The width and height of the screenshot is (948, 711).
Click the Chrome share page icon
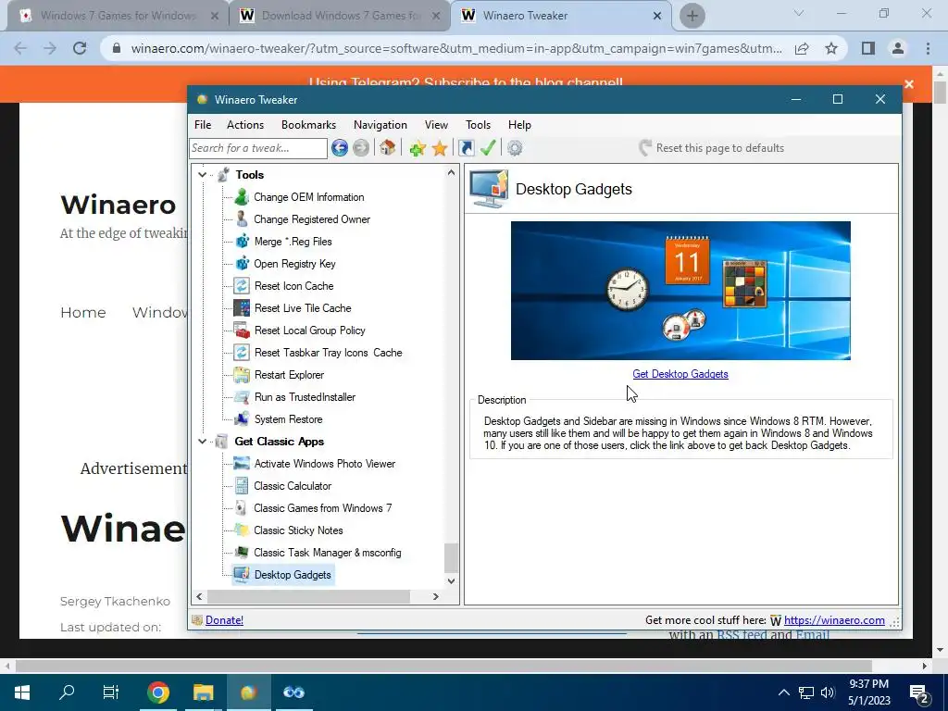pos(802,48)
